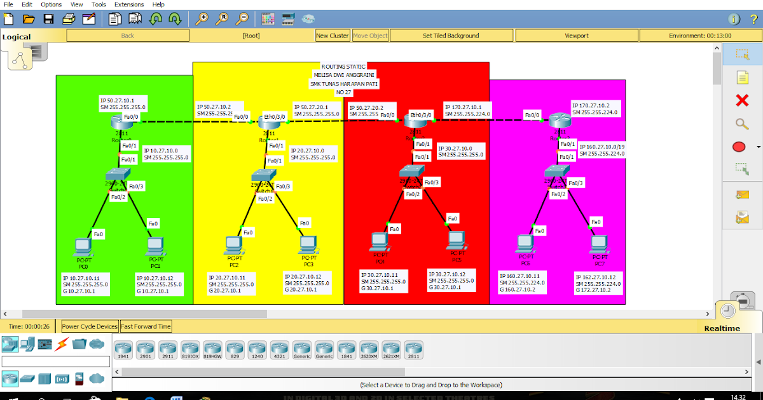Click the Set Tiled Background button
The image size is (763, 400).
(x=451, y=35)
